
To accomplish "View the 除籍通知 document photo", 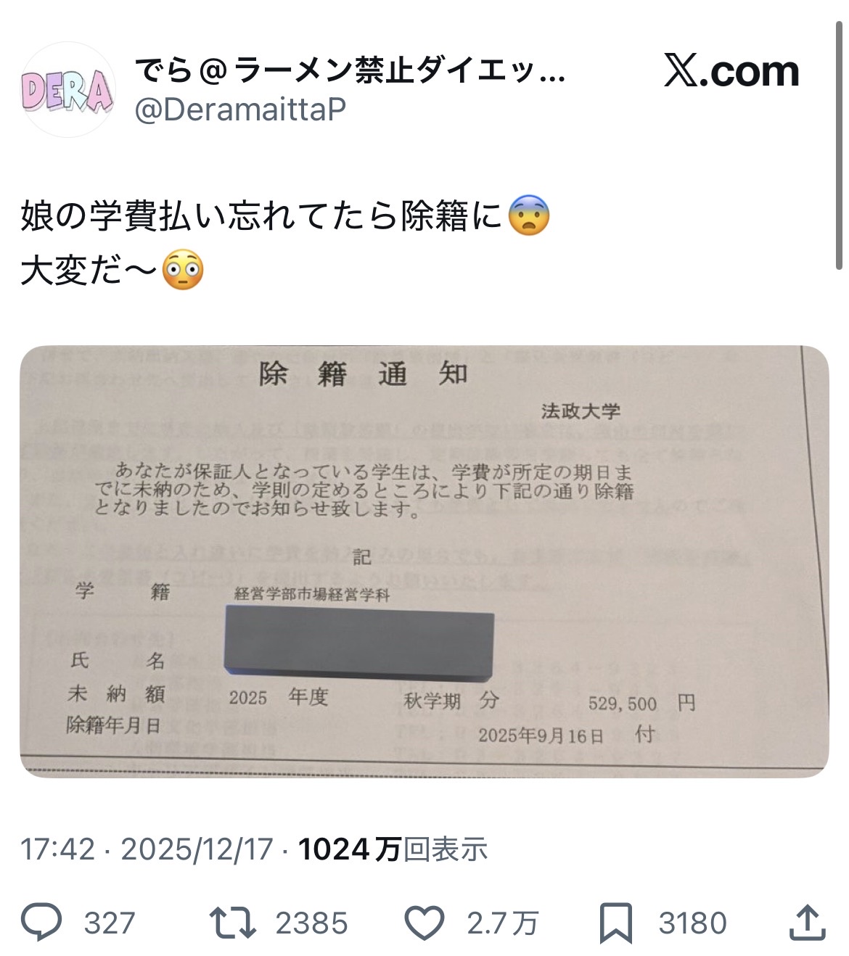I will pos(424,561).
